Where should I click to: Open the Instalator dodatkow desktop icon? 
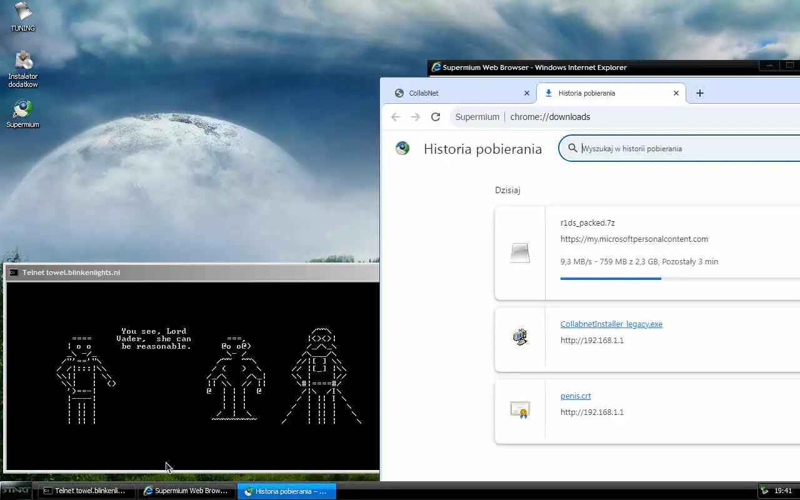pos(23,69)
